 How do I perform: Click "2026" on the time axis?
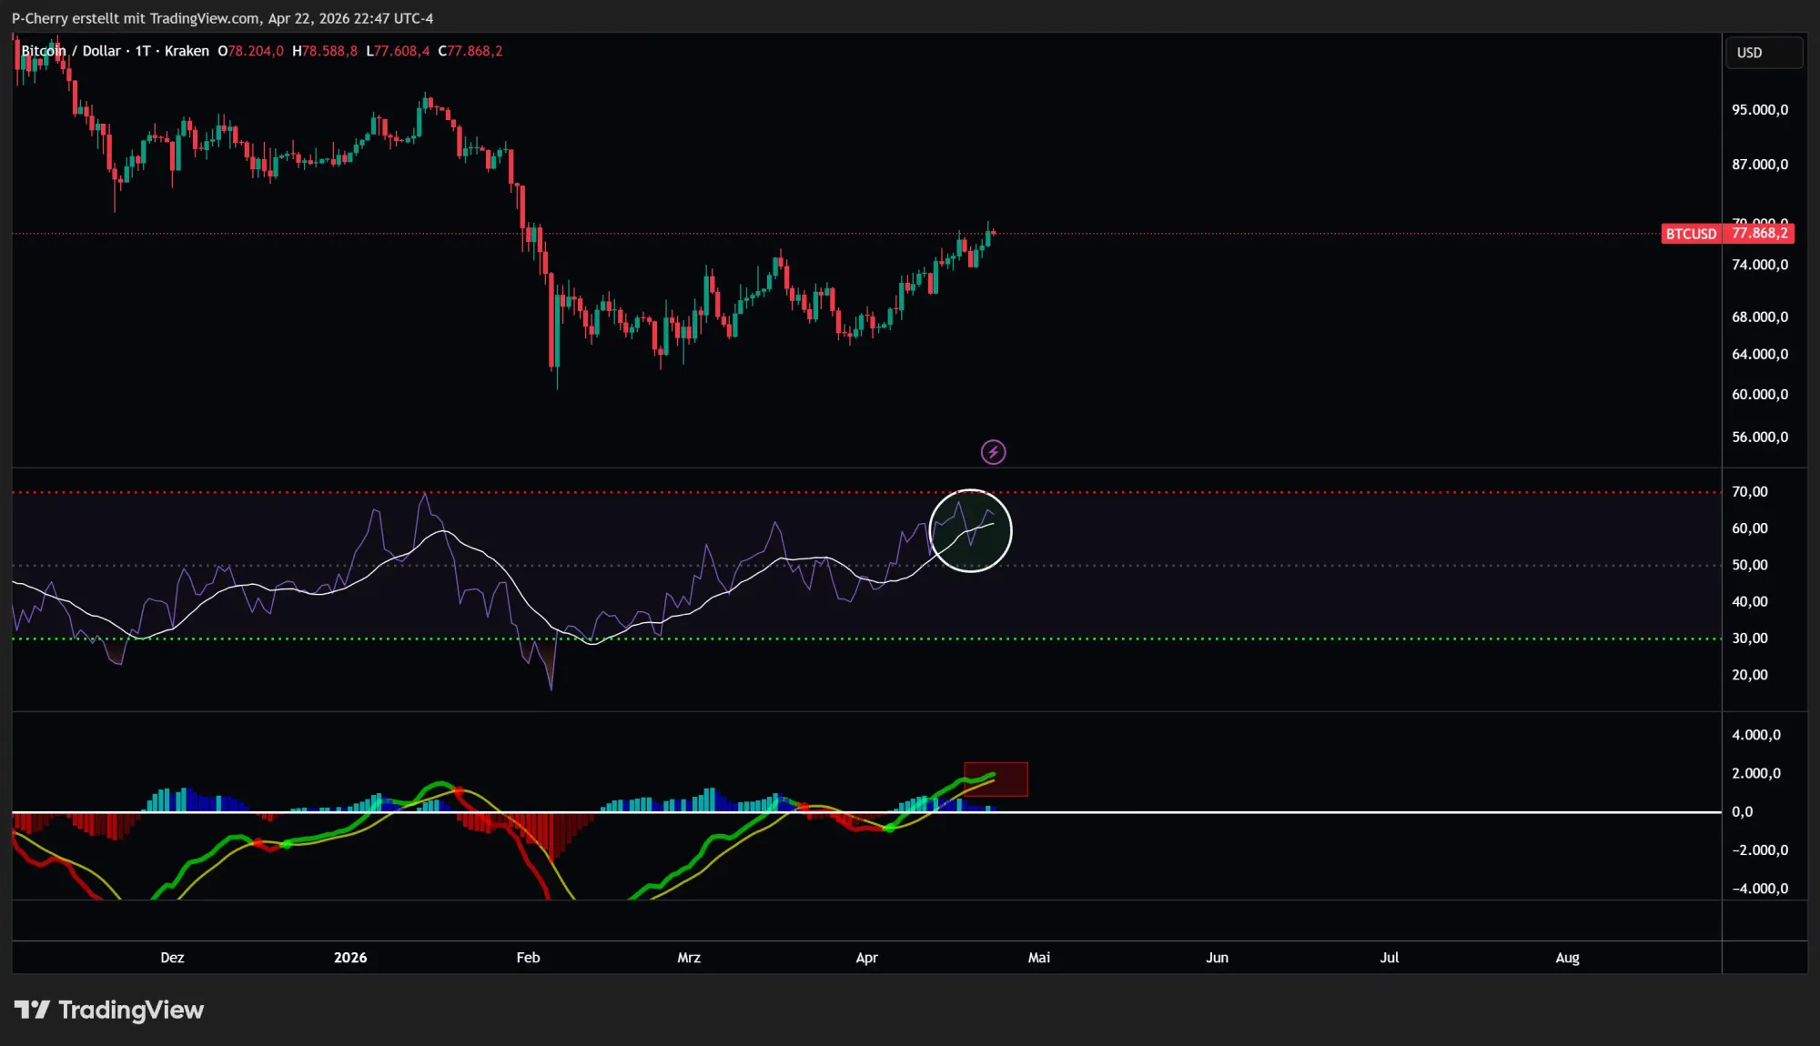point(351,958)
